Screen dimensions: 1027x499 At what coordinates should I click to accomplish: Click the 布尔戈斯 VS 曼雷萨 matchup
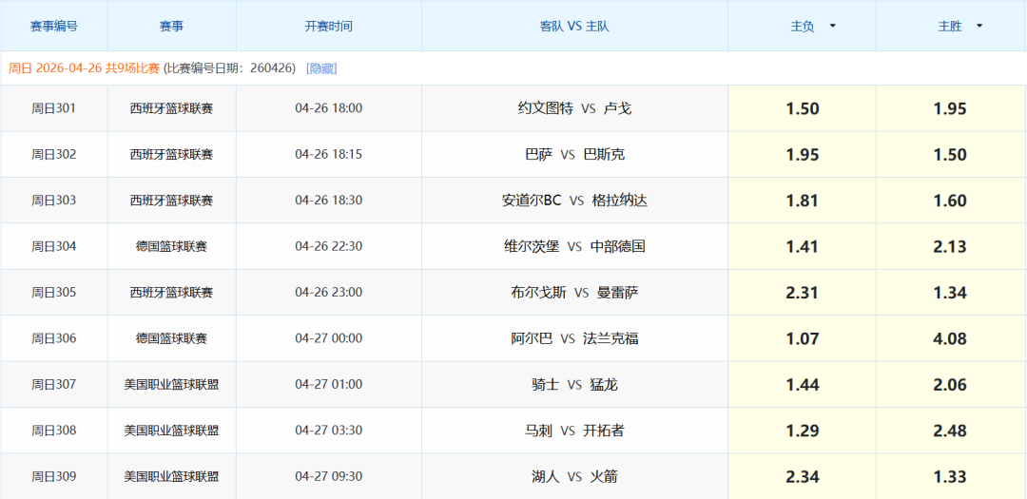(574, 293)
